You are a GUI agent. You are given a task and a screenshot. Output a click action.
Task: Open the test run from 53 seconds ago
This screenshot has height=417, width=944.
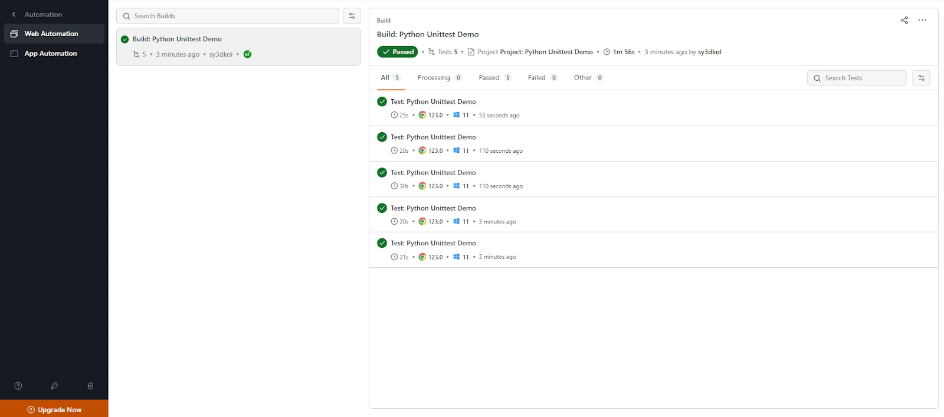click(433, 102)
